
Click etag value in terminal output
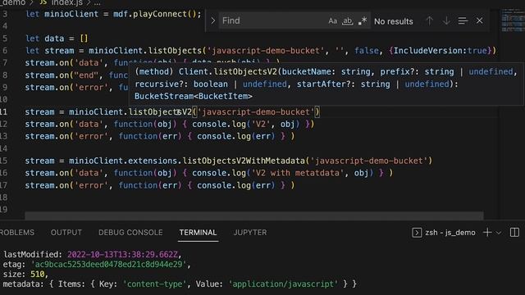point(108,265)
